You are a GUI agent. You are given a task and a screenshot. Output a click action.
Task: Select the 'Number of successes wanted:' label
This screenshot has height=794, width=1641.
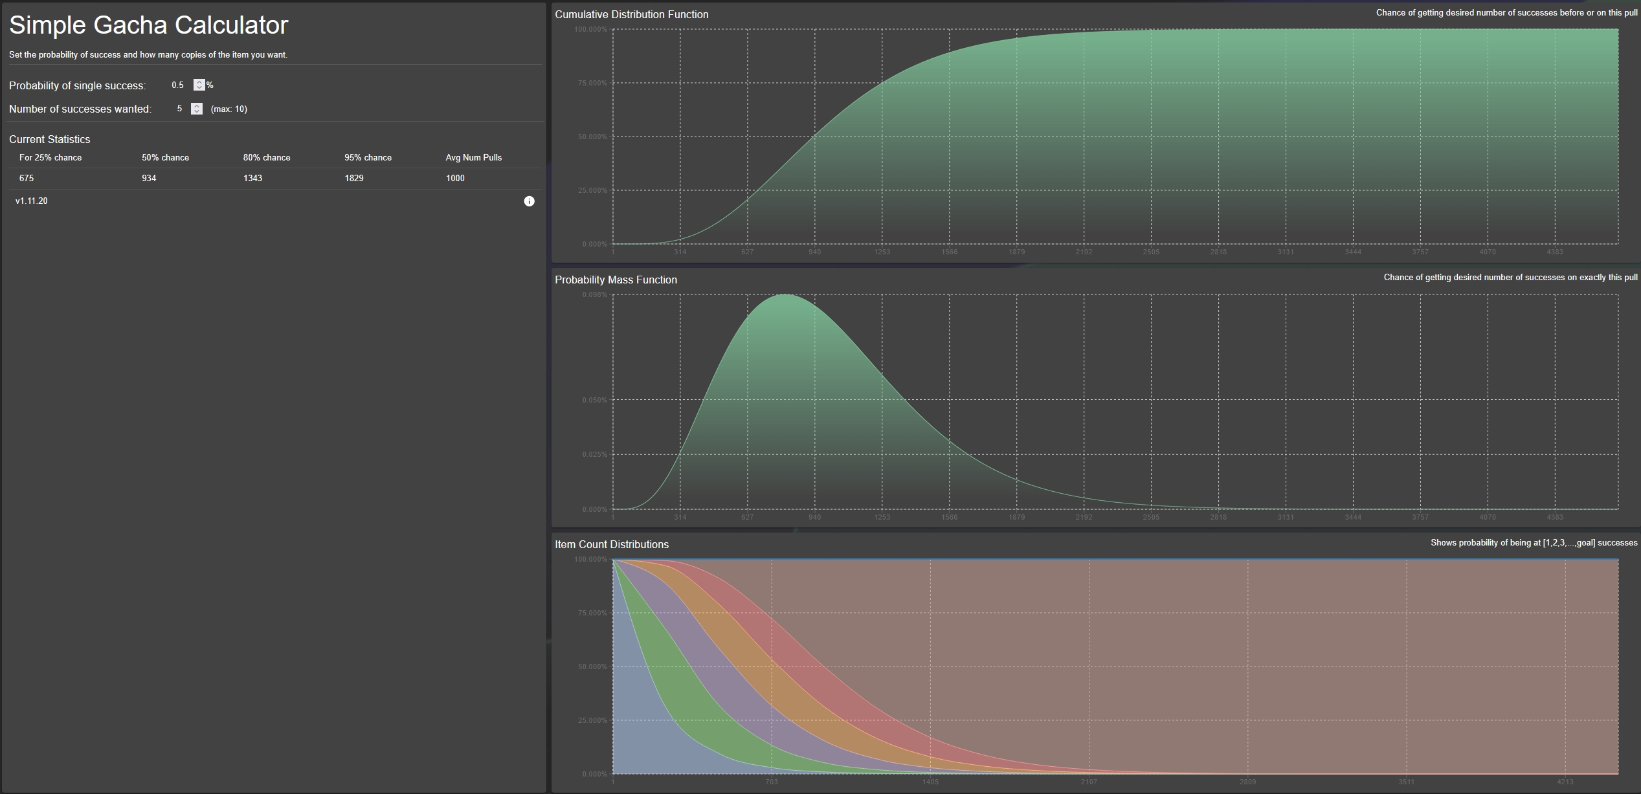click(80, 109)
